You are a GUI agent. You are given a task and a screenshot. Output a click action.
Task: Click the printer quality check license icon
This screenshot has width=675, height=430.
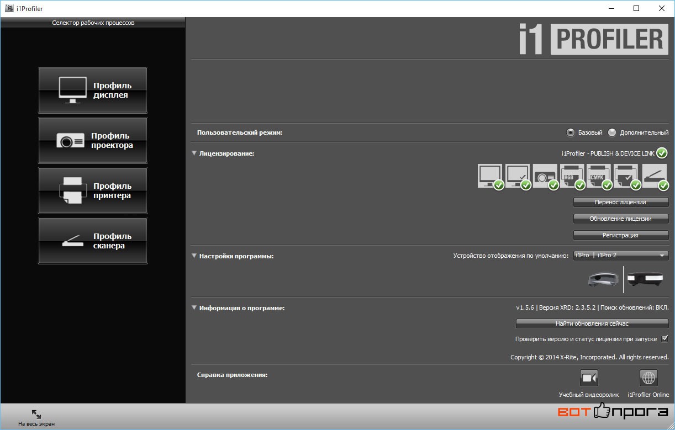626,177
